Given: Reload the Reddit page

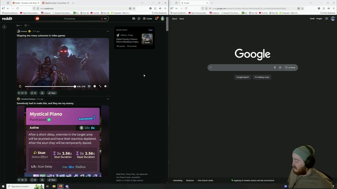Looking at the screenshot, I should point(17,8).
